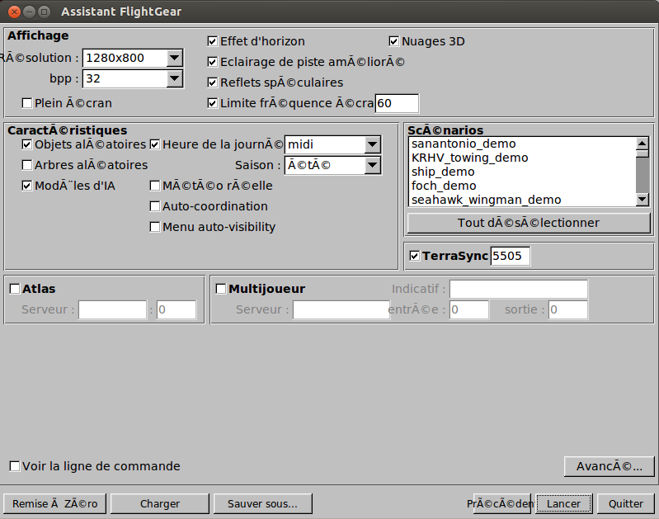Click scenarios list scroll down arrow

coord(642,200)
